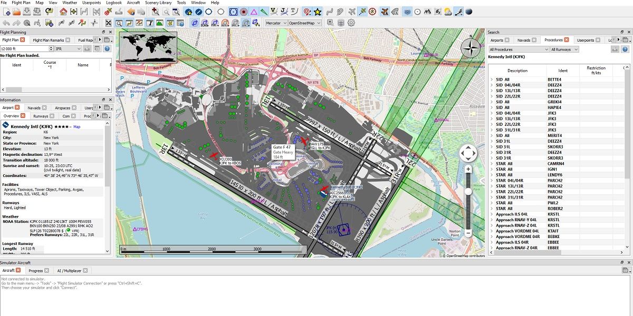This screenshot has width=633, height=316.
Task: Open the Scenery Library menu
Action: (x=158, y=3)
